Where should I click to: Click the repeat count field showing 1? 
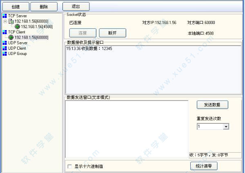coord(210,127)
